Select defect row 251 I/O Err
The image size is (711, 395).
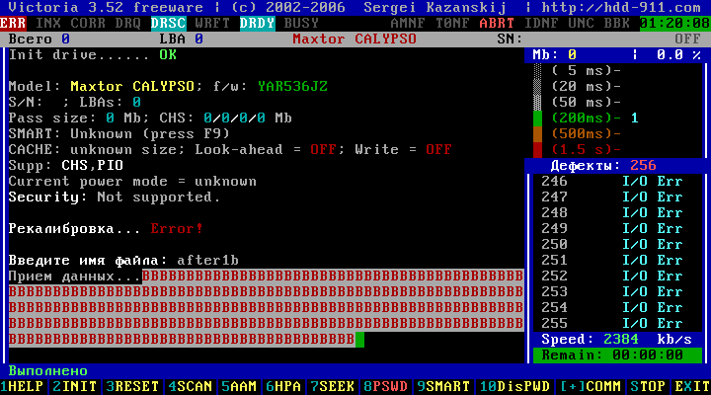pos(612,261)
